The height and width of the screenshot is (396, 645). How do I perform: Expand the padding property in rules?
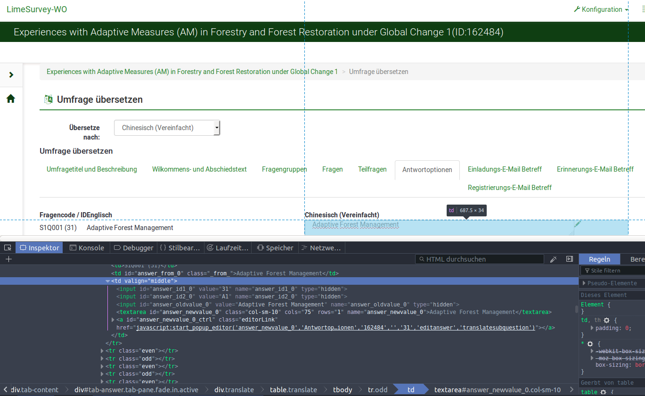pos(592,328)
